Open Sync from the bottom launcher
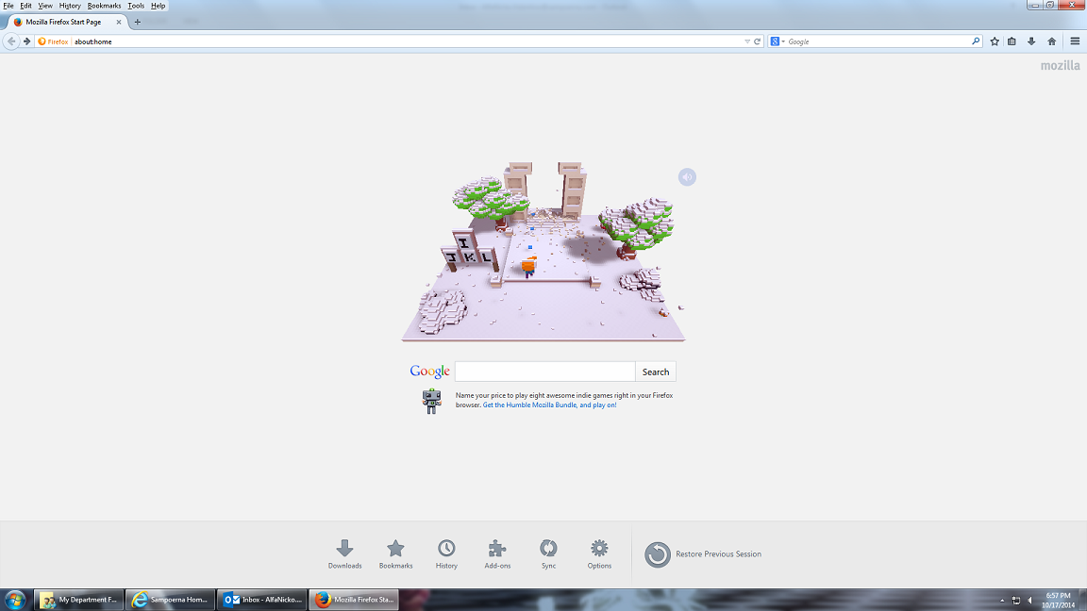 point(548,554)
